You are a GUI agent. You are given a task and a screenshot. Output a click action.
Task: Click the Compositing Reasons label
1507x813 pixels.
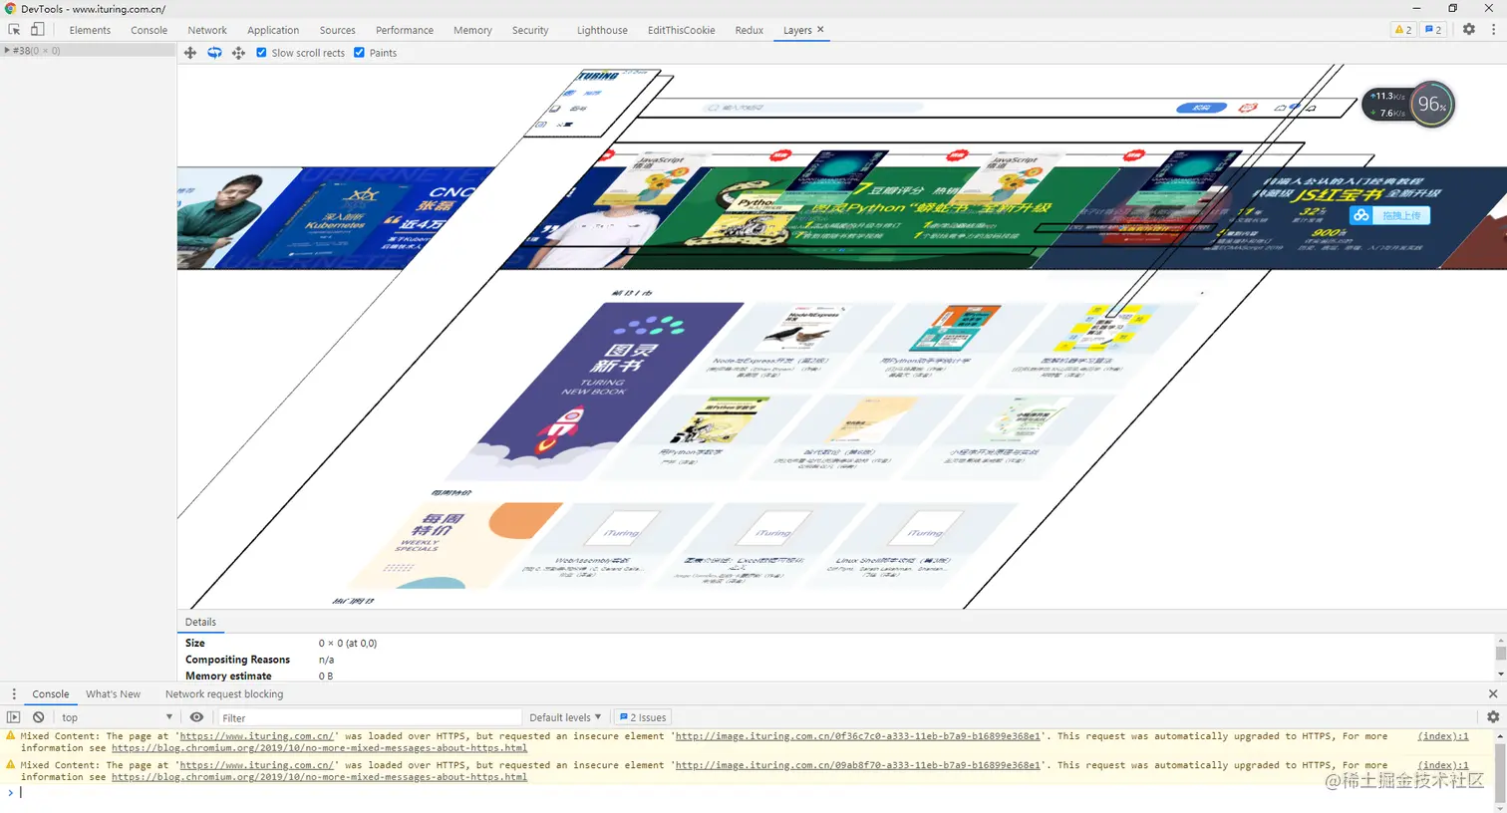point(237,660)
